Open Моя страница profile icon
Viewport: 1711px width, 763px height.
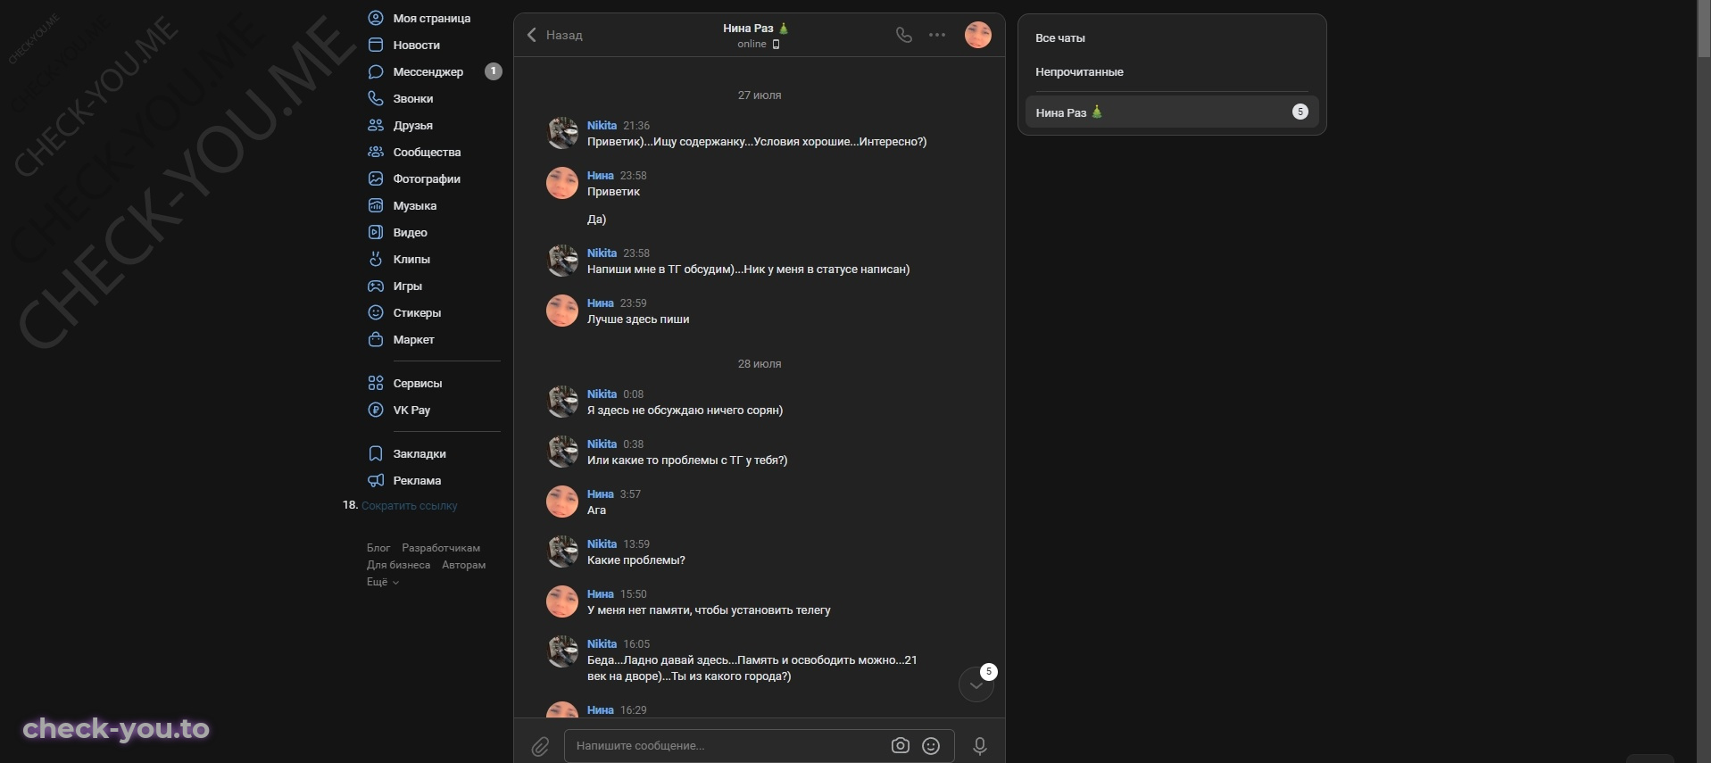point(376,18)
